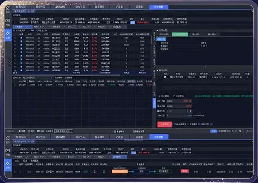
Task: Click the small icon right of the fund price stepper
Action: click(x=191, y=111)
